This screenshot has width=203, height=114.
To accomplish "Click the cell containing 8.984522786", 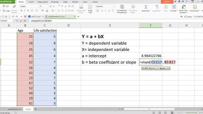I will (151, 56).
